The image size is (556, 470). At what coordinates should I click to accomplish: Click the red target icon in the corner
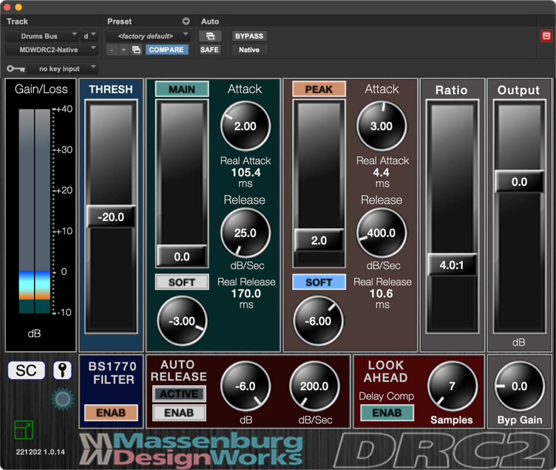546,35
